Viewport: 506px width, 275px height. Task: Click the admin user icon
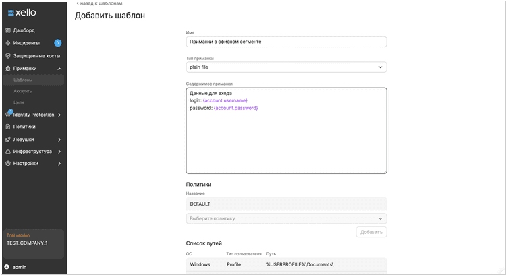[7, 267]
